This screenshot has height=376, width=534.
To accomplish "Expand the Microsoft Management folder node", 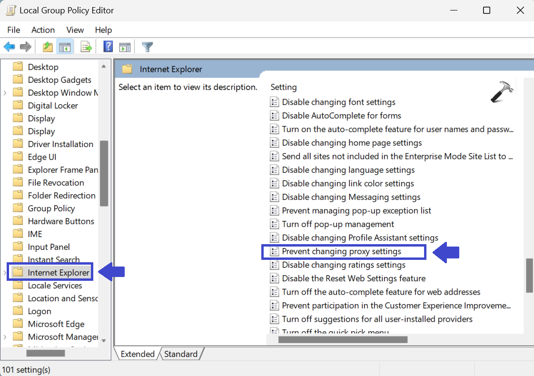I will [5, 337].
